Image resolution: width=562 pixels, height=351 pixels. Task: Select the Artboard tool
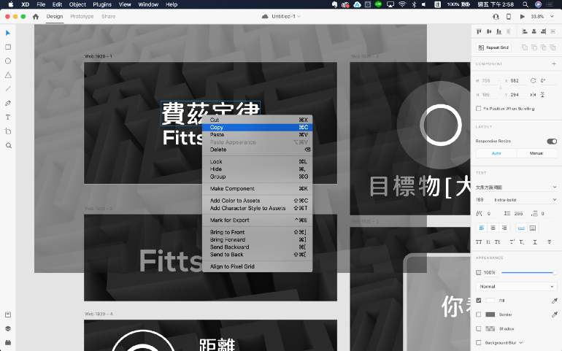coord(8,131)
